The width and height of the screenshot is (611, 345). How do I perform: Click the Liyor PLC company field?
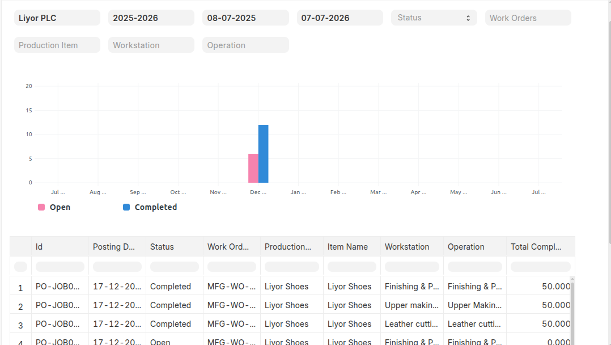57,18
